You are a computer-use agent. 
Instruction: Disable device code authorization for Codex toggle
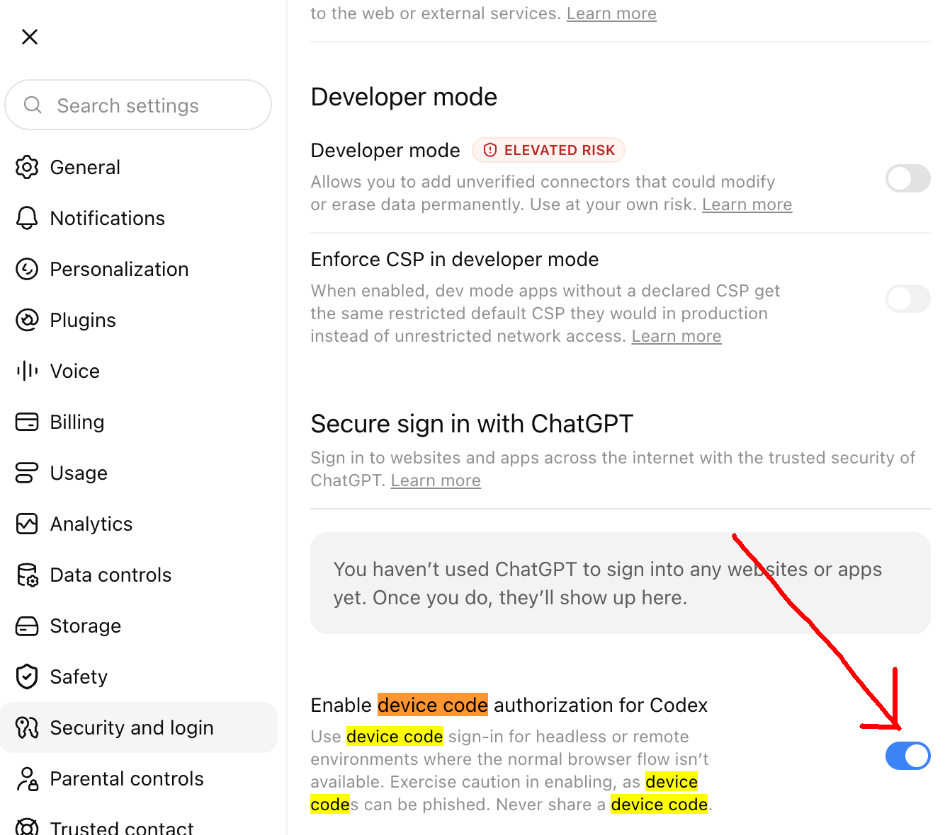908,756
